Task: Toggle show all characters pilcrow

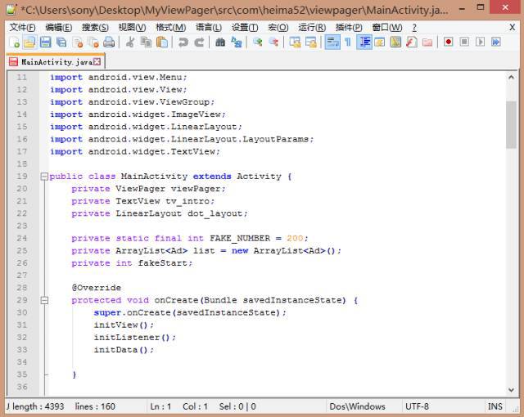Action: tap(348, 43)
